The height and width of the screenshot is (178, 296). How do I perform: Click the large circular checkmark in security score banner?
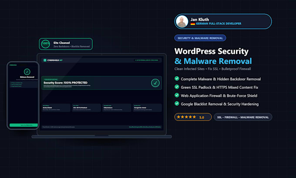pyautogui.click(x=155, y=83)
